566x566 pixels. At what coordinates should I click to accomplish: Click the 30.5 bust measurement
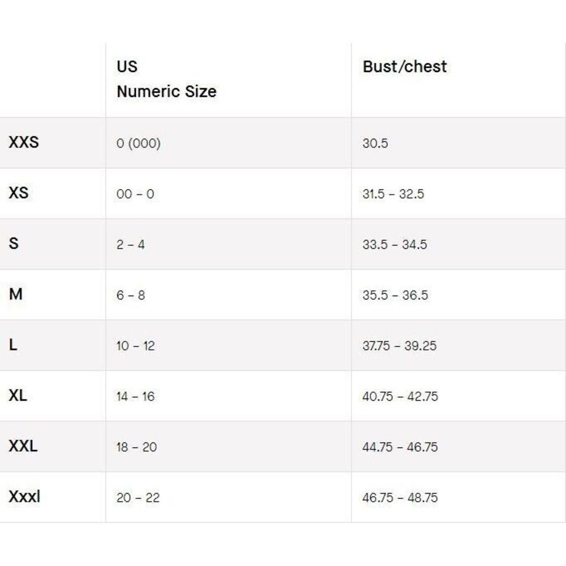click(375, 143)
